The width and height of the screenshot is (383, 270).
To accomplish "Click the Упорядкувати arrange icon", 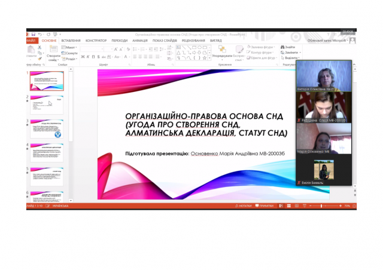I will click(x=221, y=51).
